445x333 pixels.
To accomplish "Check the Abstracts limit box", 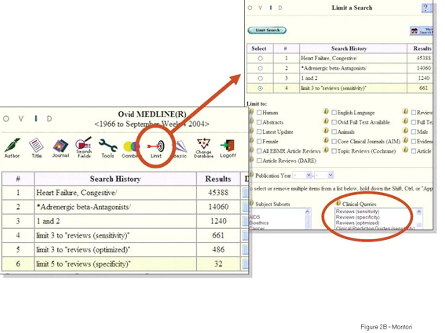I will [259, 122].
